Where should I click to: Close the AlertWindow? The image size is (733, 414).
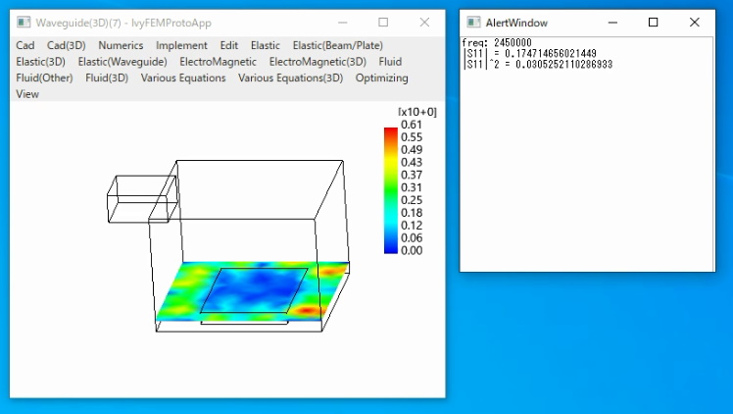coord(695,23)
